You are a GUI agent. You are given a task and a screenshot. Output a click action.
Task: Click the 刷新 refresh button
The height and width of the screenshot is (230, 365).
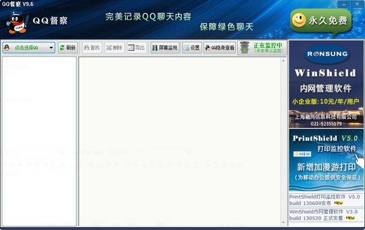coord(68,47)
